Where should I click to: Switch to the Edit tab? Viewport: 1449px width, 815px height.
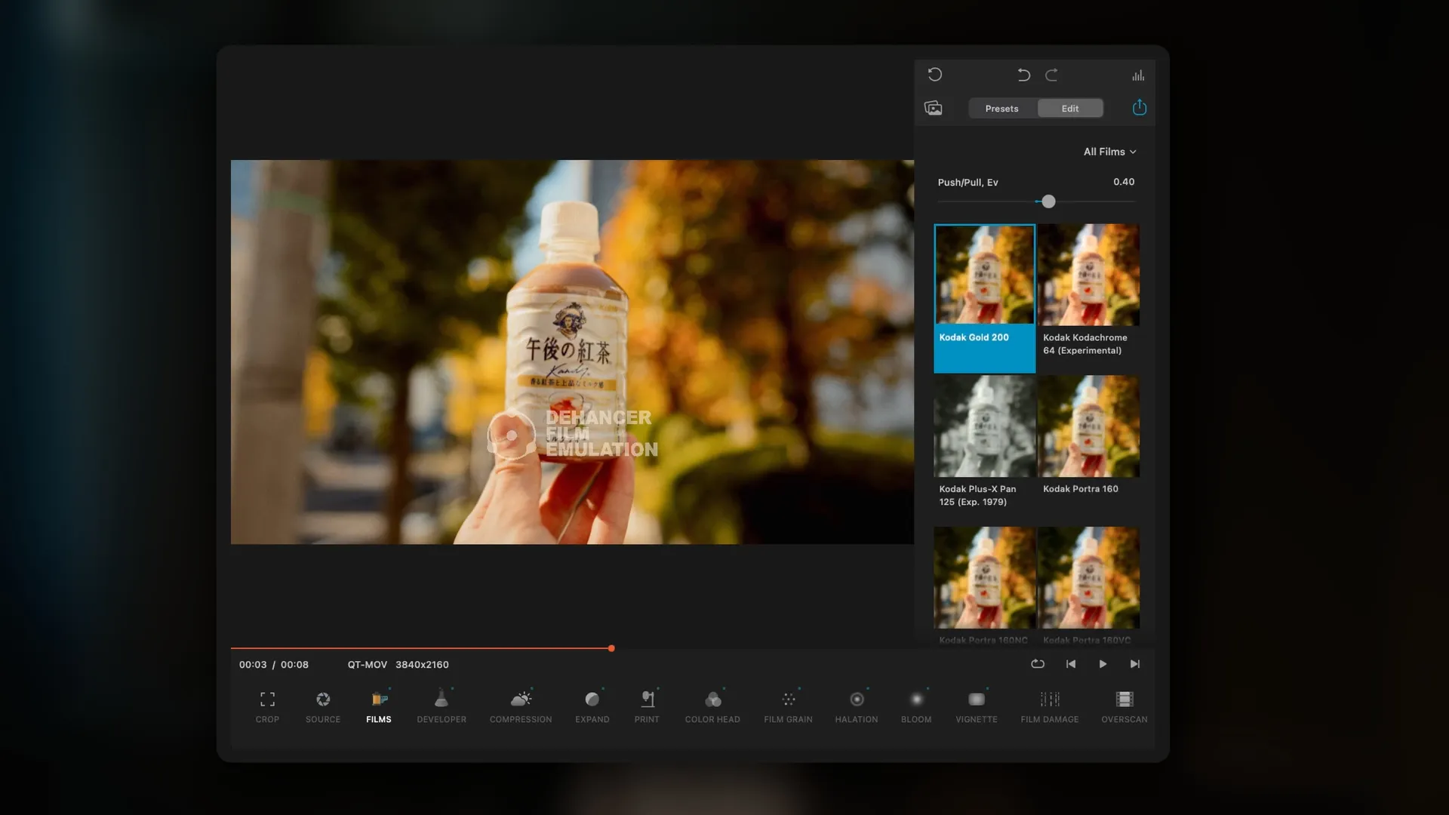1070,109
